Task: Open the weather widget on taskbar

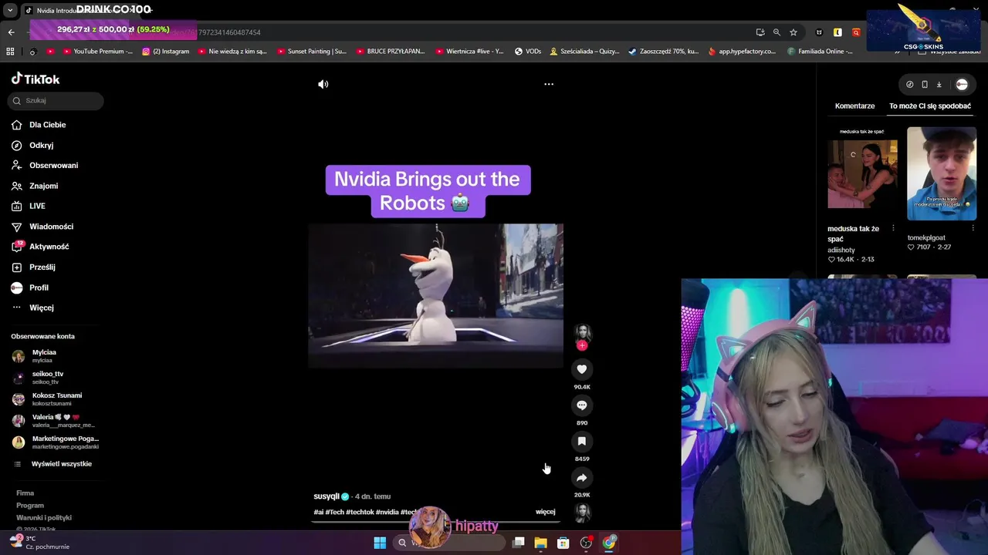Action: pos(39,543)
